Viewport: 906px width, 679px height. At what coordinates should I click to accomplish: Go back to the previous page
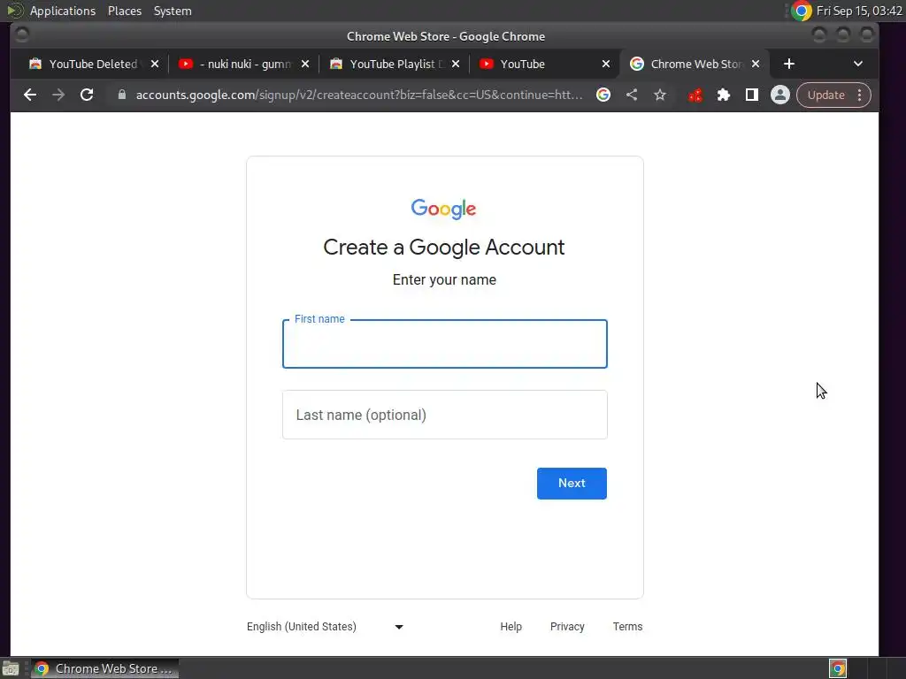[30, 95]
